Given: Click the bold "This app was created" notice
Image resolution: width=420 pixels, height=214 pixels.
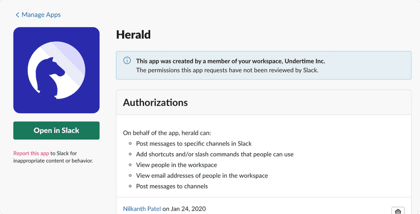Looking at the screenshot, I should tap(231, 61).
